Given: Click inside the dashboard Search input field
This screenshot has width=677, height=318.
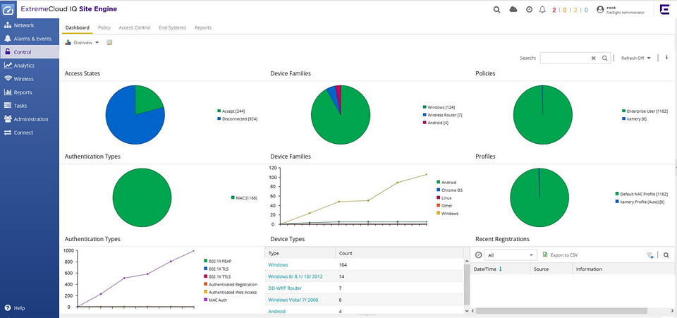Looking at the screenshot, I should pos(565,59).
